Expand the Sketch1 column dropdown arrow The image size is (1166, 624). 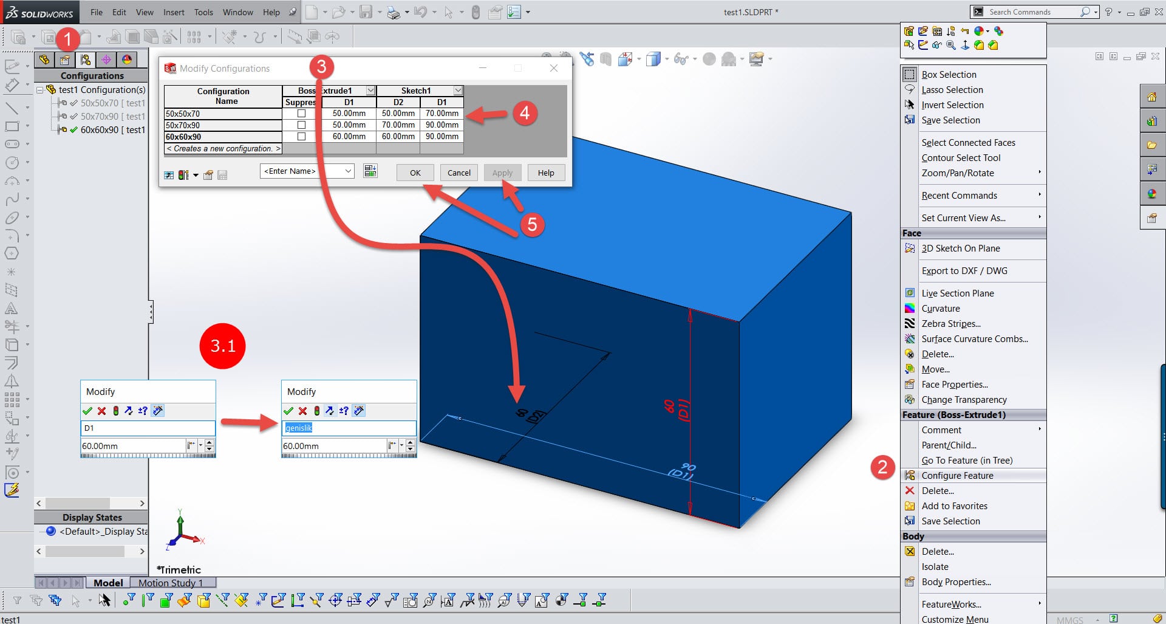click(x=458, y=91)
